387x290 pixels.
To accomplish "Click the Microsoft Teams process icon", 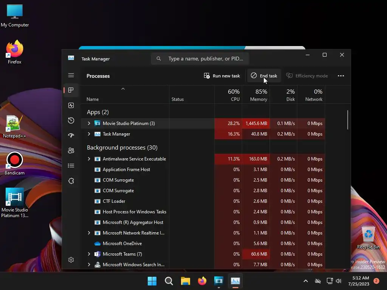I will tap(98, 254).
